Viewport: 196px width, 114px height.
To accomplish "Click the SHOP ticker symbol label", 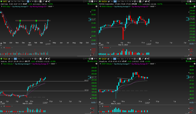I will (104, 59).
